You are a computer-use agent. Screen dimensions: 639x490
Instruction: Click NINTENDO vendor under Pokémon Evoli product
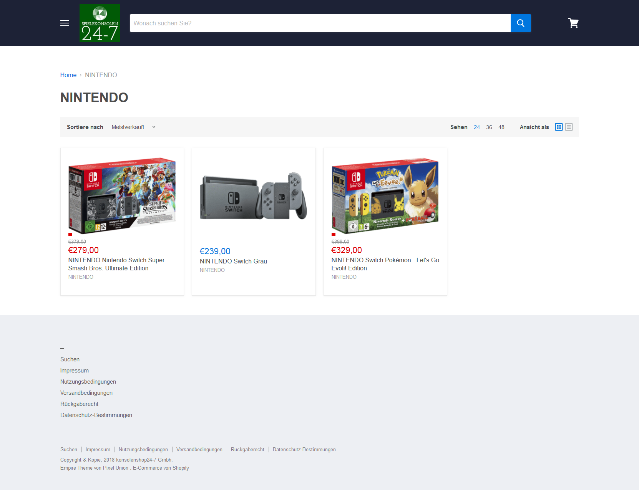[x=344, y=277]
